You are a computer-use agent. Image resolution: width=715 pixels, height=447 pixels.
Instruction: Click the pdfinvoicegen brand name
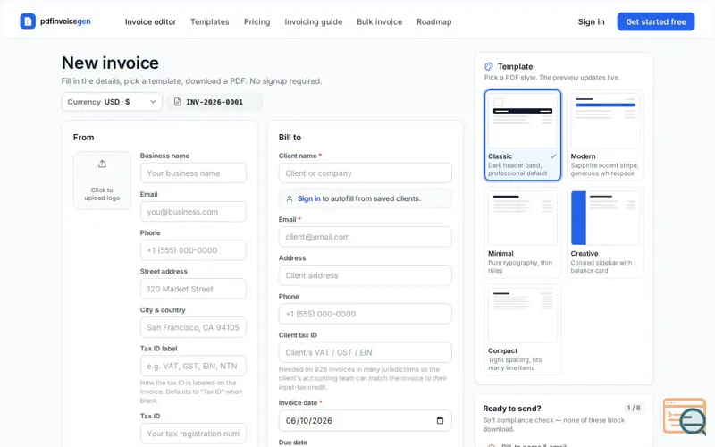(65, 21)
